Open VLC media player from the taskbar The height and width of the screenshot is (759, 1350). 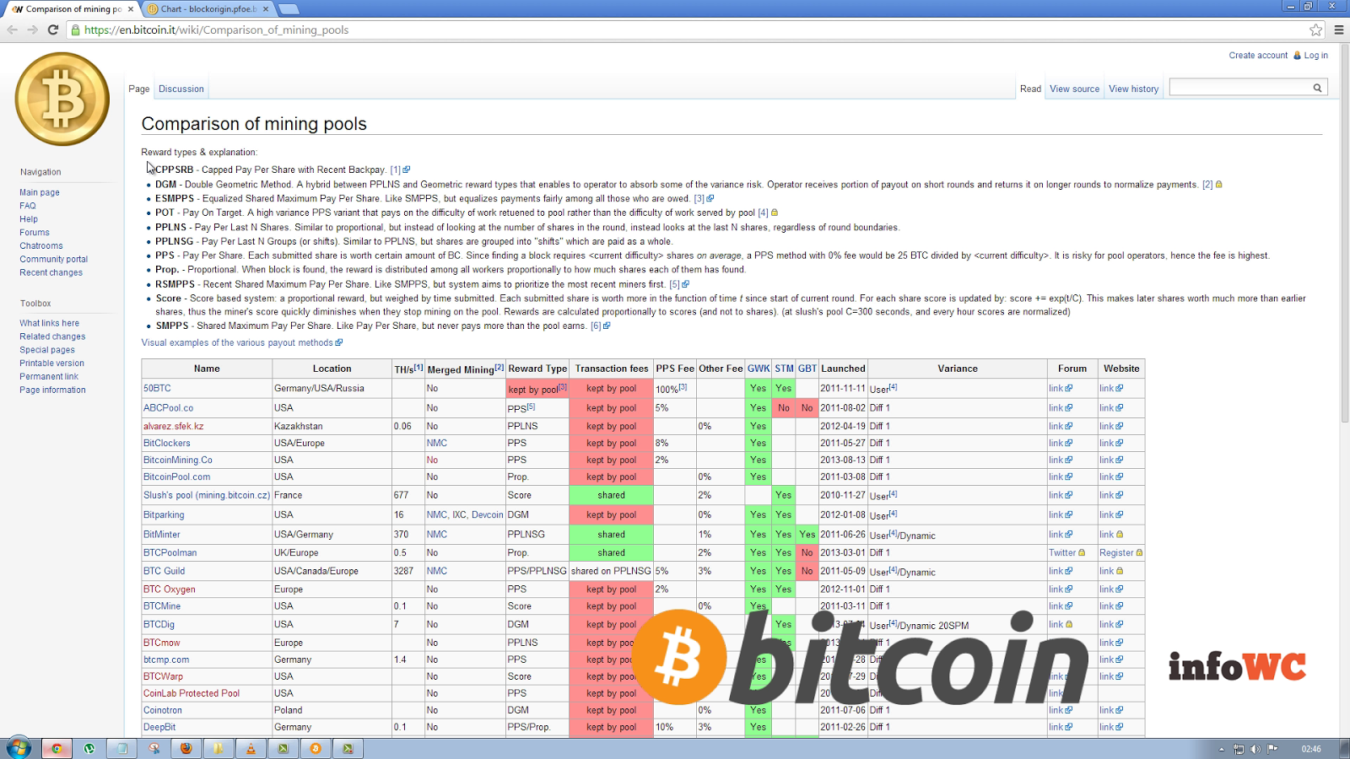click(x=251, y=748)
